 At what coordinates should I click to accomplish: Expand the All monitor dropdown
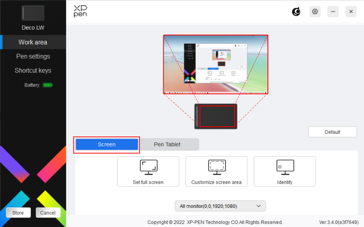[220, 206]
